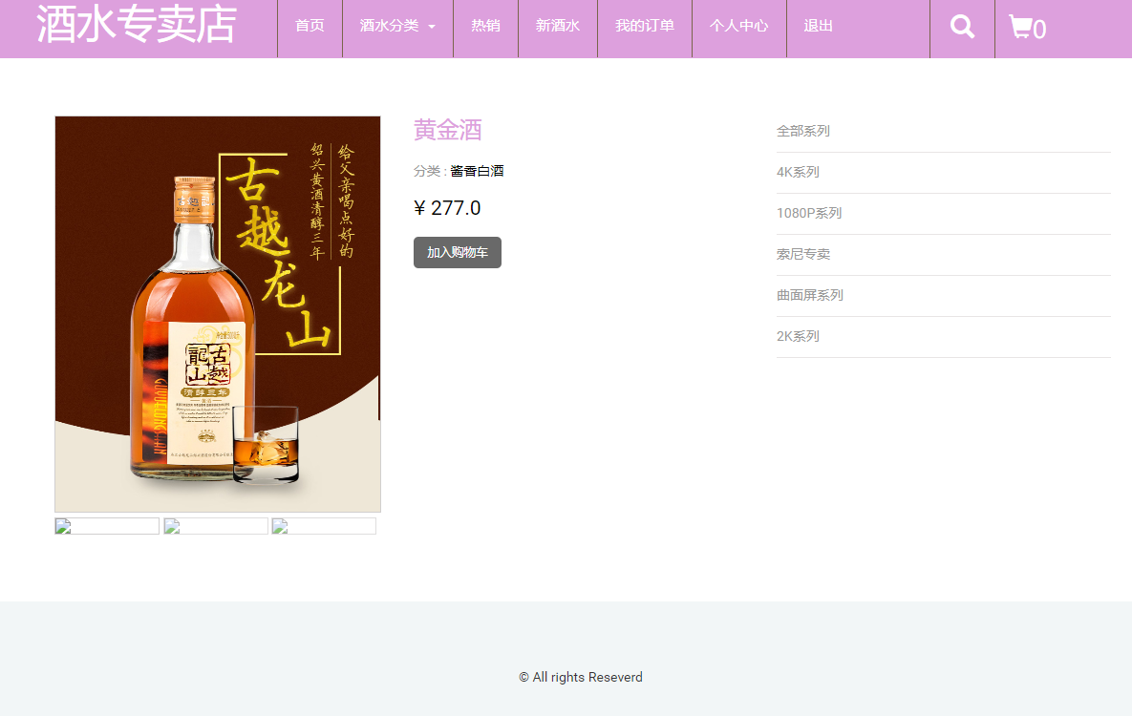This screenshot has width=1132, height=716.
Task: Open 我的订单 my orders
Action: 644,27
